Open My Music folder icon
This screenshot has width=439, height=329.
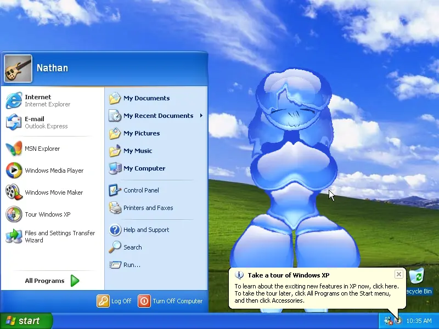(115, 151)
